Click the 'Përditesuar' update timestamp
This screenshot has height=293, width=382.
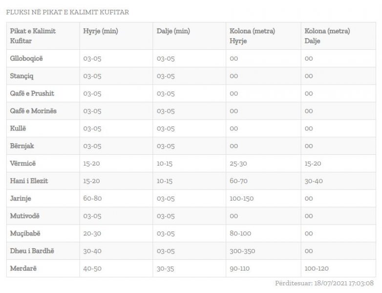pyautogui.click(x=324, y=283)
